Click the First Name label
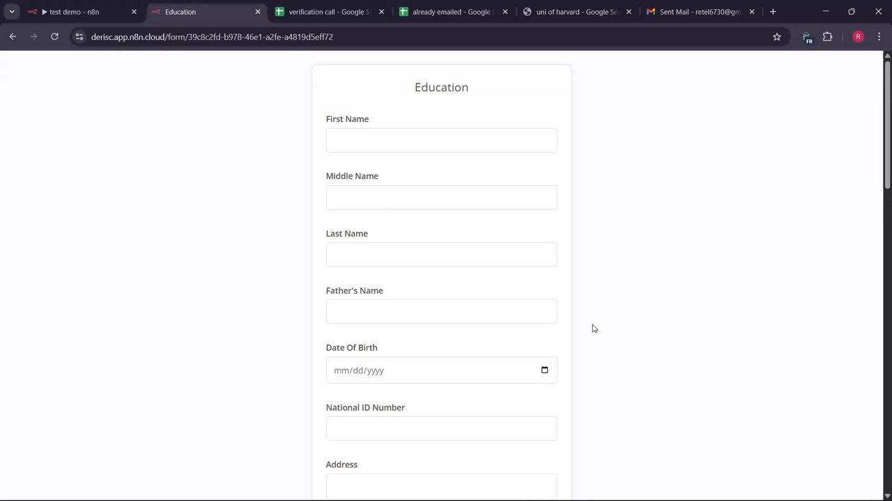Screen dimensions: 892x501 pos(347,119)
